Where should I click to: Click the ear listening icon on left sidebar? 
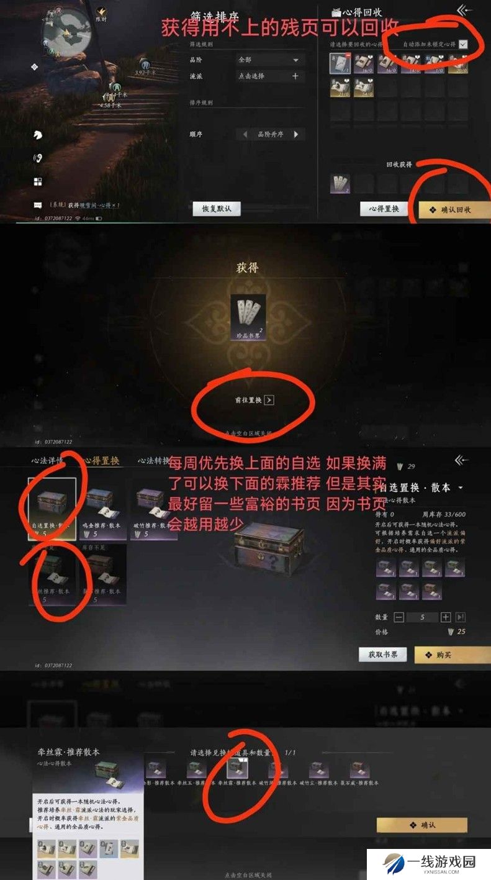pyautogui.click(x=38, y=158)
